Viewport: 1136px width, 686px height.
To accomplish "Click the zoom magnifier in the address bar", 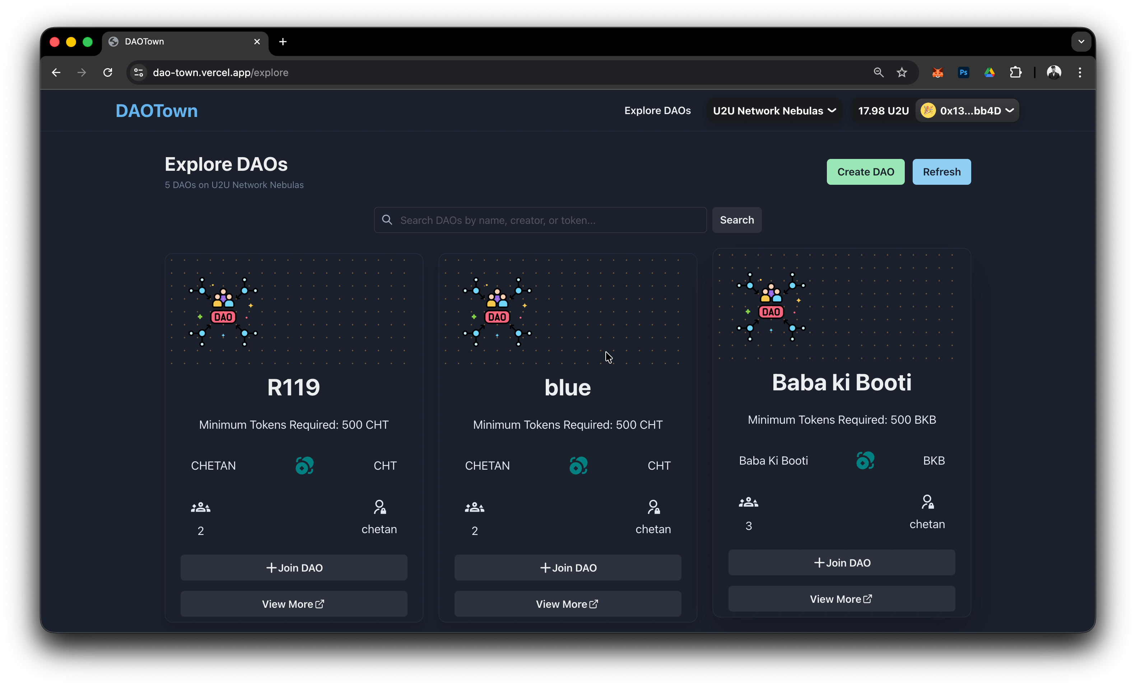I will coord(878,72).
